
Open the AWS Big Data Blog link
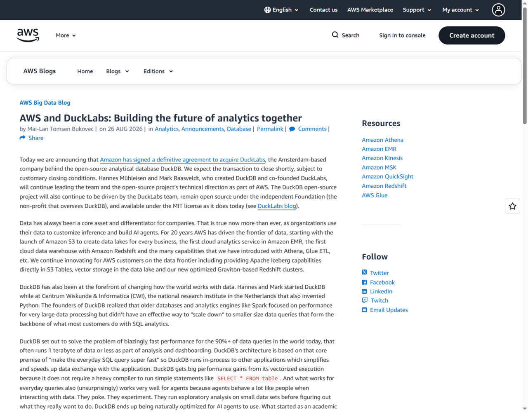click(x=45, y=103)
